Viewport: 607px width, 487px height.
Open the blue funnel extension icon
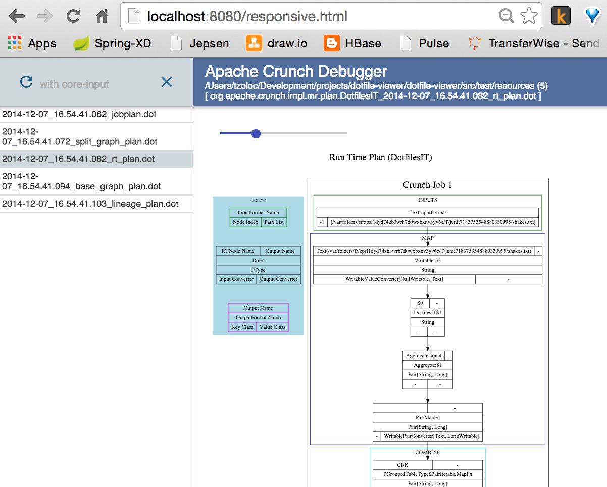pyautogui.click(x=593, y=16)
